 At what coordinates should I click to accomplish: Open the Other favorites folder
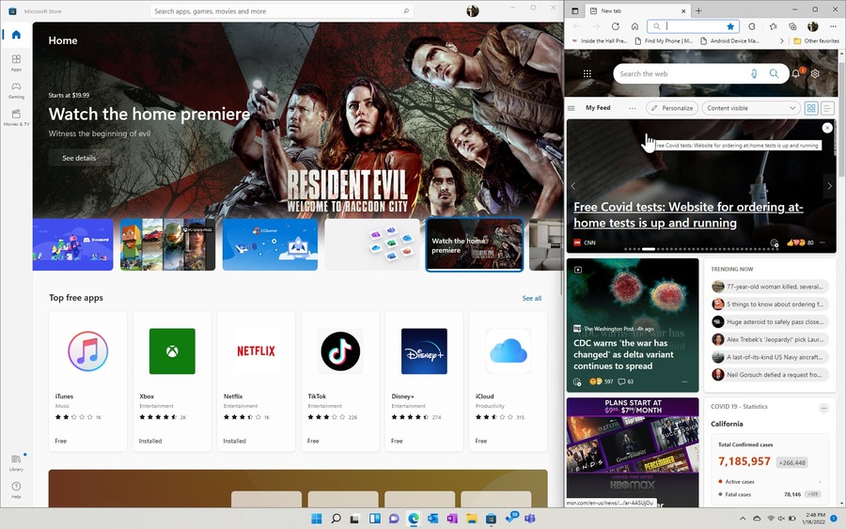[816, 41]
